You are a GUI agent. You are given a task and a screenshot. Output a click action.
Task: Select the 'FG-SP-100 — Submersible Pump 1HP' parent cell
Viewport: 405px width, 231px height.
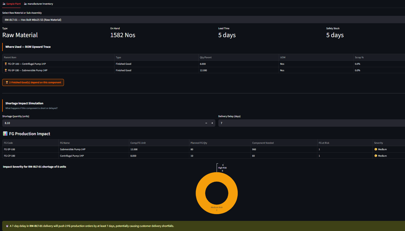pos(58,70)
